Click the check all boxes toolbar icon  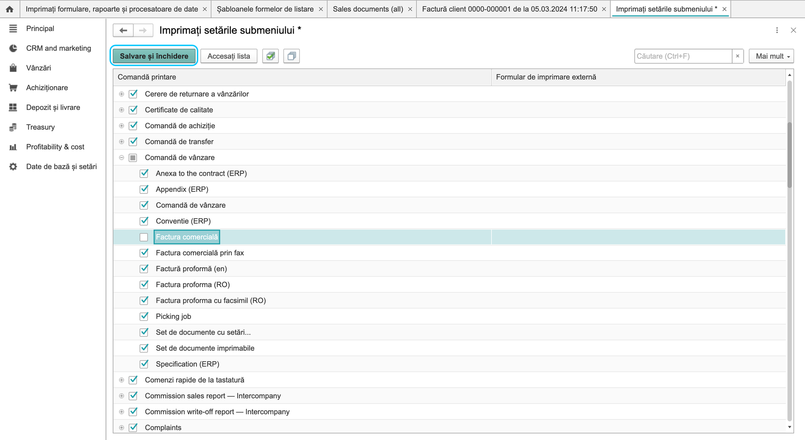270,56
